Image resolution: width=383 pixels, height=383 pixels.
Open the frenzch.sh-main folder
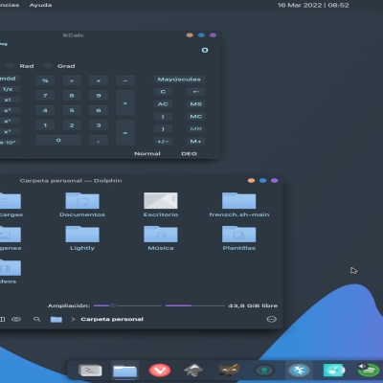239,205
